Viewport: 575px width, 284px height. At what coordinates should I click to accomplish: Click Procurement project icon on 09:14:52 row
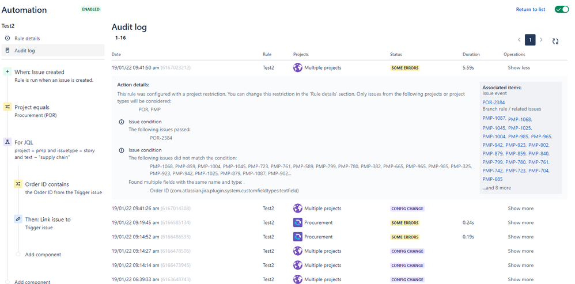point(298,237)
